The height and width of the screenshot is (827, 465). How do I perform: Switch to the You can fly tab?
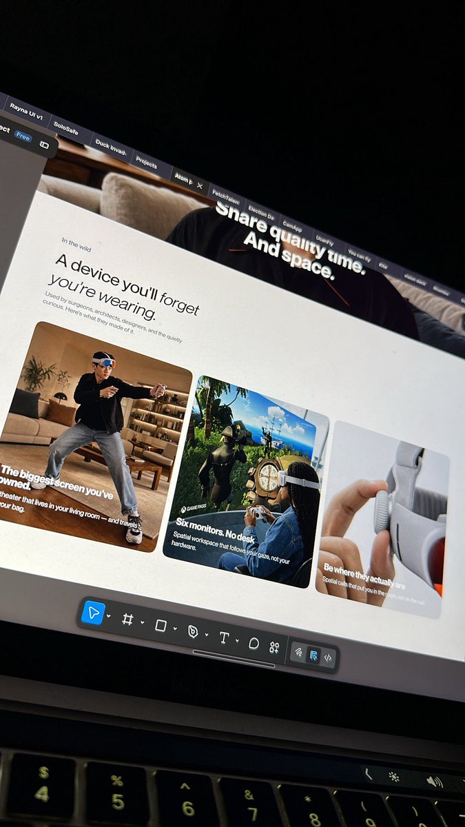tap(360, 256)
